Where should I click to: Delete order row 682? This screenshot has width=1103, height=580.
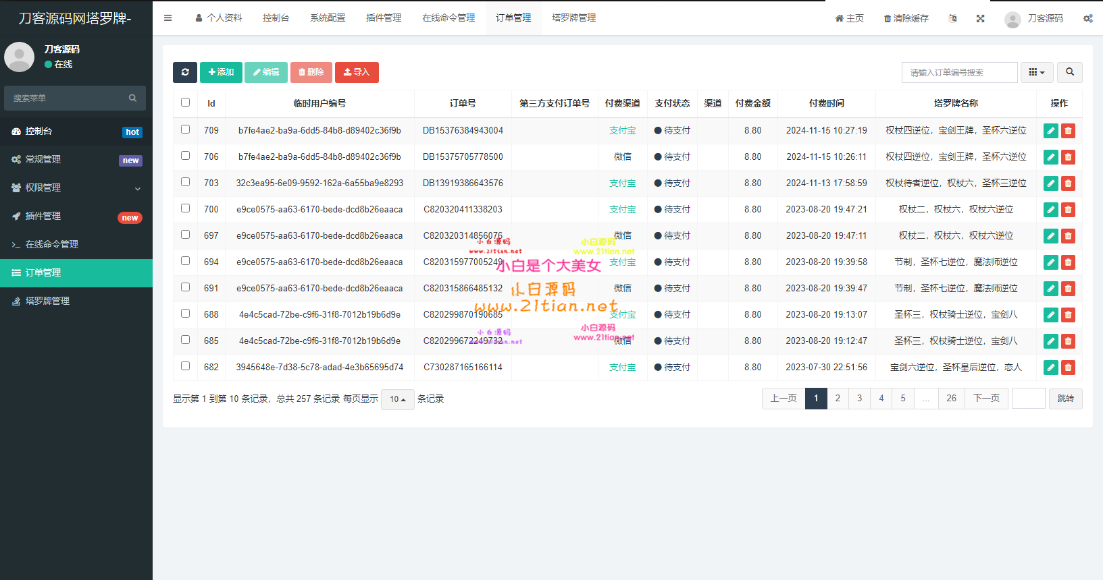point(1068,368)
